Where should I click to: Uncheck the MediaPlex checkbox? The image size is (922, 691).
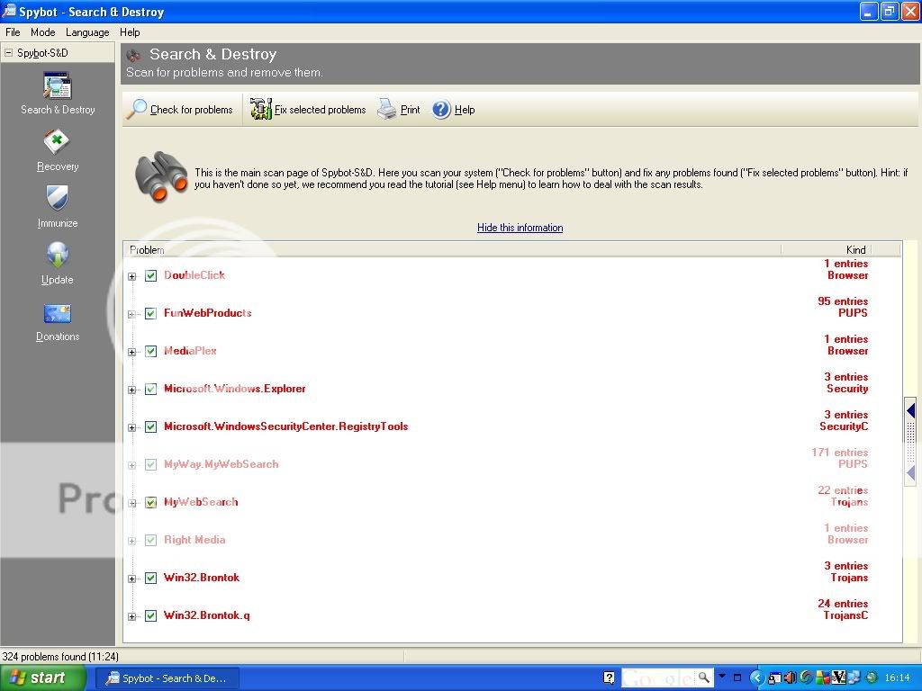pyautogui.click(x=150, y=352)
